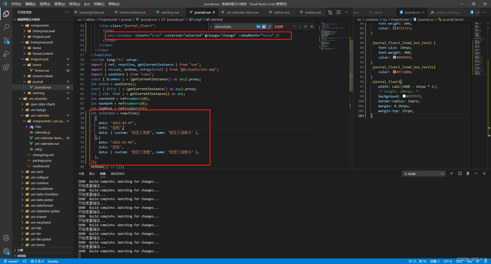Open package.json in the explorer

pos(42,160)
